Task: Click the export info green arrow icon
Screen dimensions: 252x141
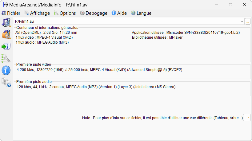Action: [6, 46]
